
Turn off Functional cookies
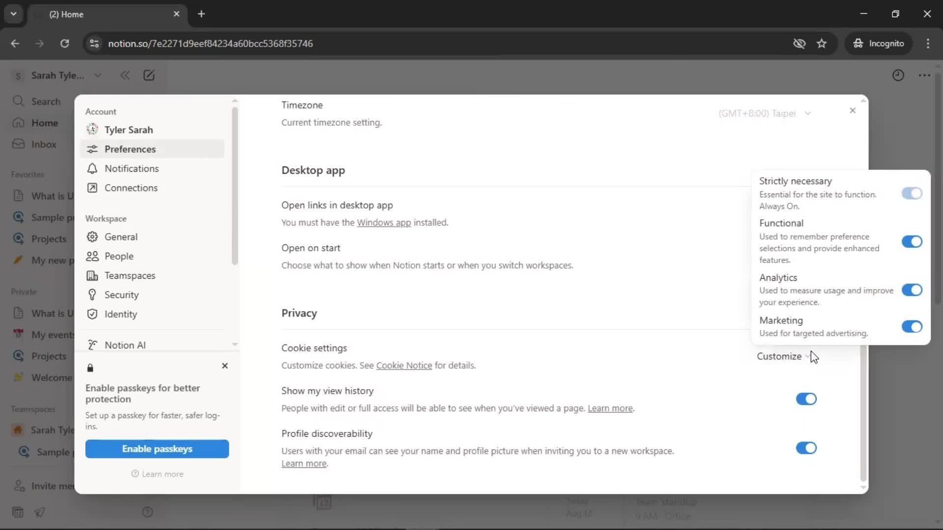912,241
